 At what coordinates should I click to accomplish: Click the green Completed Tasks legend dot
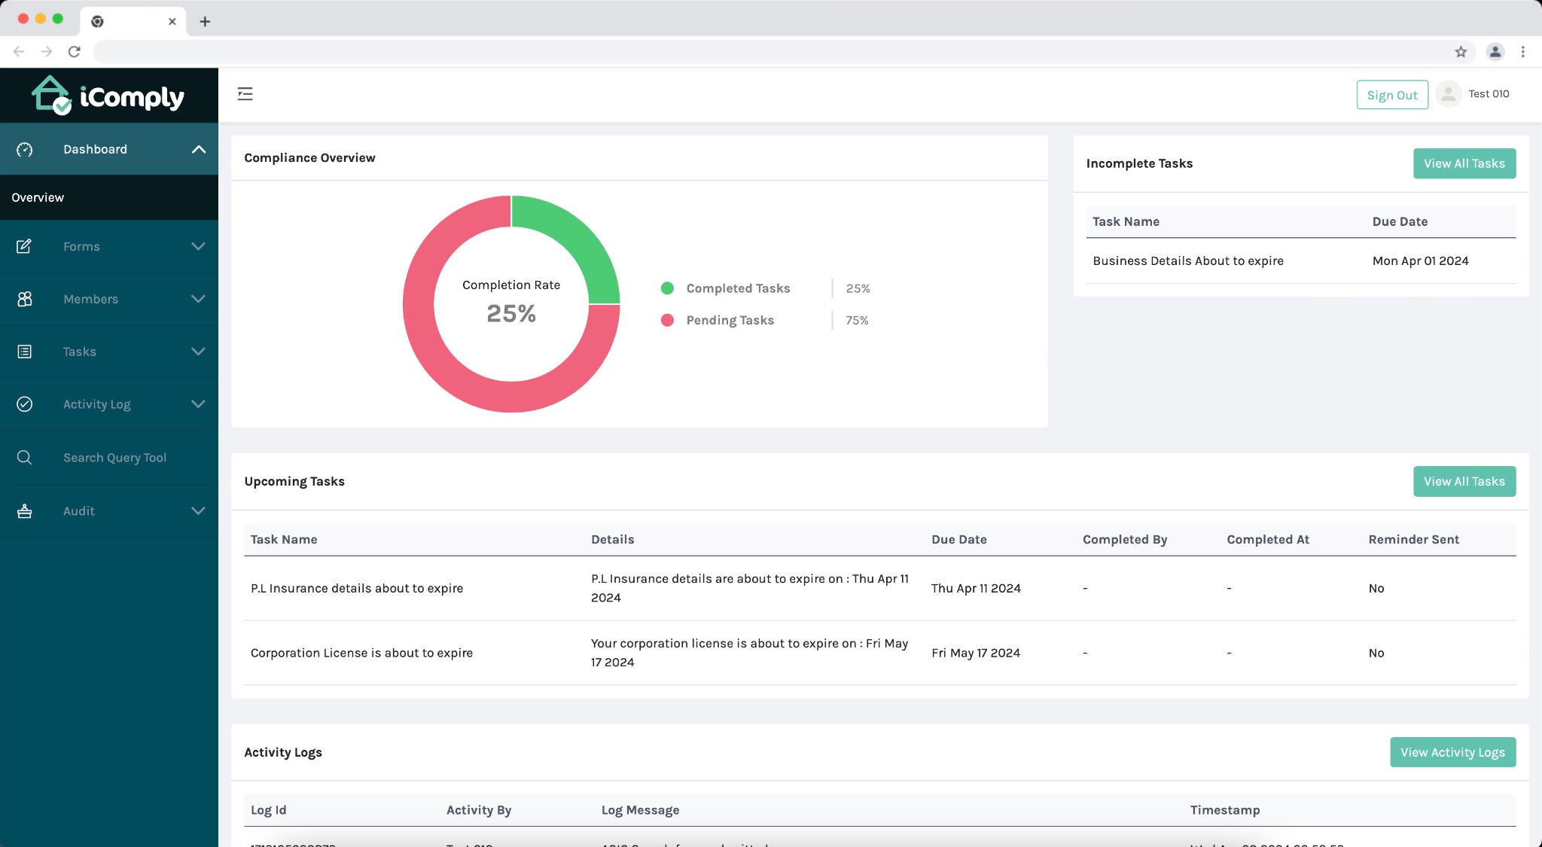click(667, 288)
